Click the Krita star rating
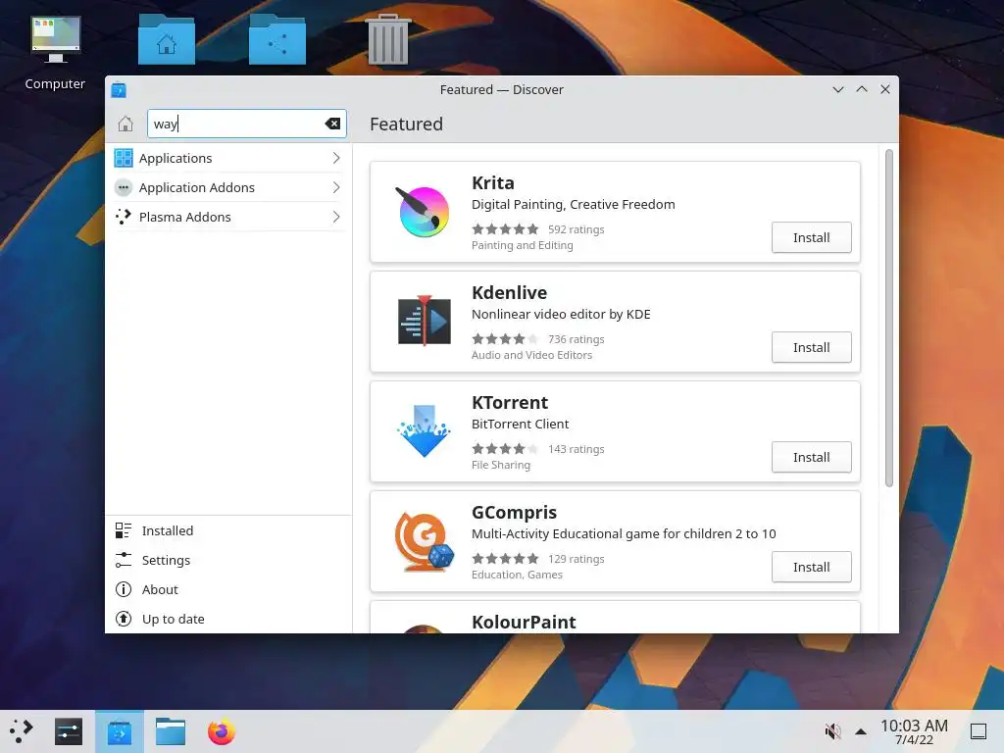 tap(505, 229)
